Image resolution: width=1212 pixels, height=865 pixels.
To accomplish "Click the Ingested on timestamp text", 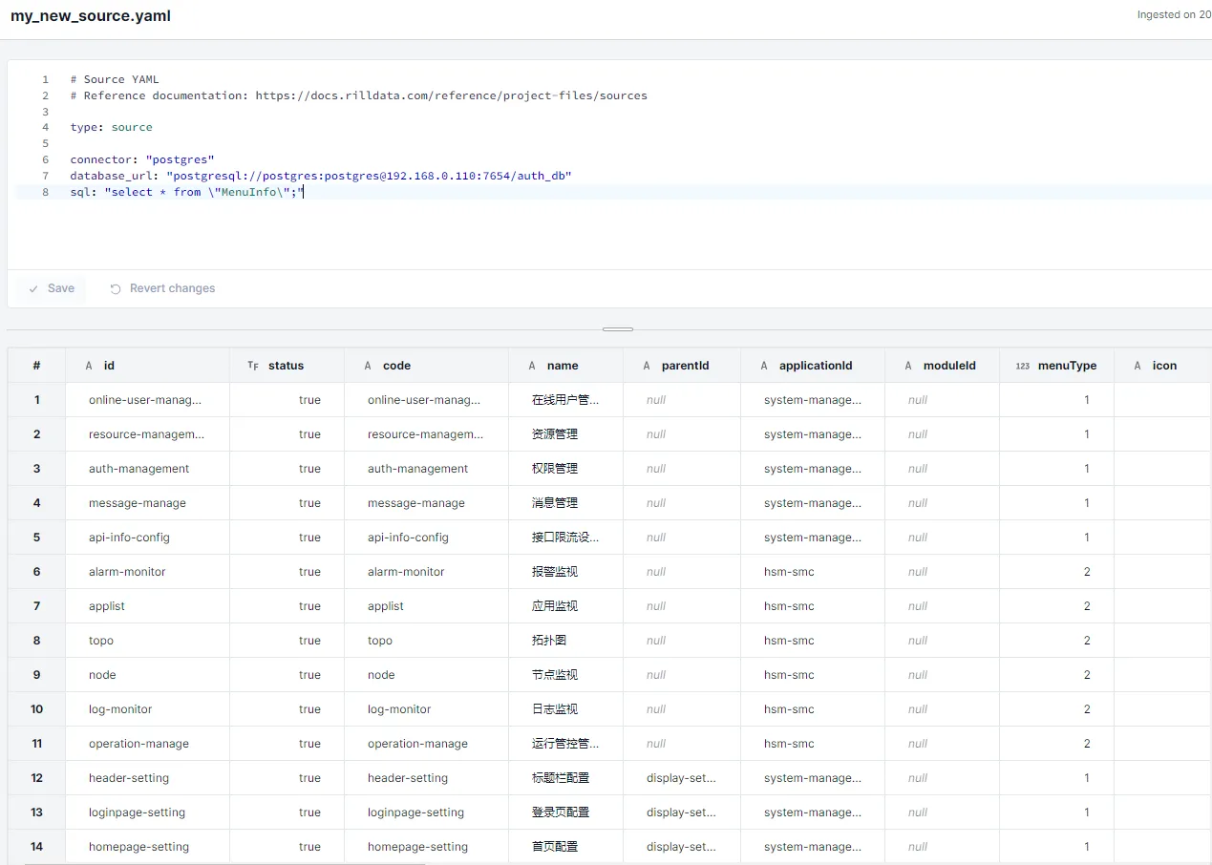I will pyautogui.click(x=1174, y=15).
